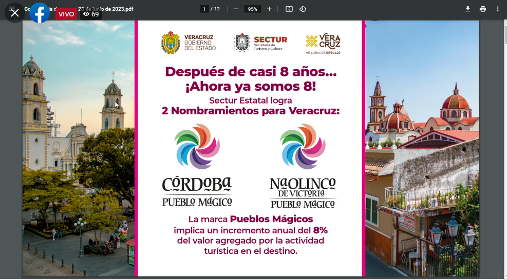Click '2 Nombramientos para Veracruz:' text

[x=251, y=111]
